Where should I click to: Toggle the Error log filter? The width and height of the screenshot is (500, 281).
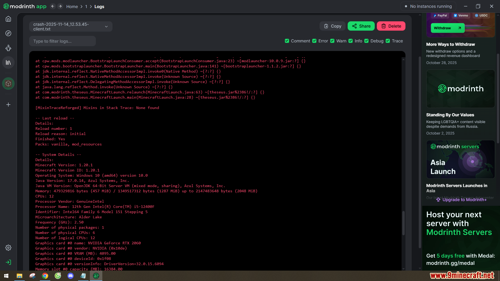coord(314,41)
